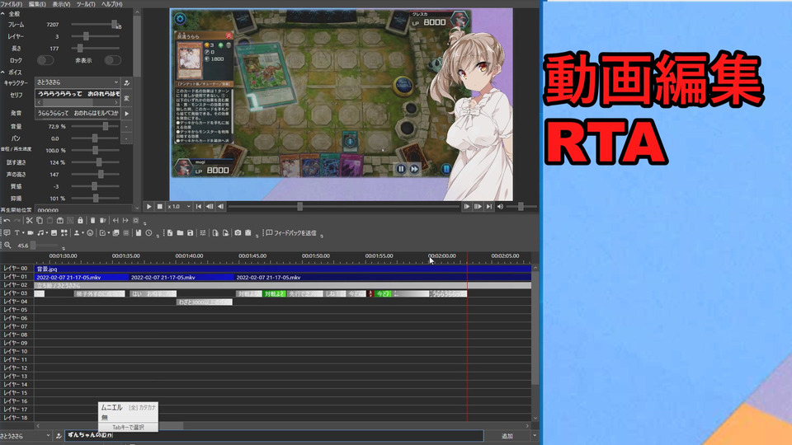Click the video camera add-video icon
The image size is (792, 445).
pos(31,232)
